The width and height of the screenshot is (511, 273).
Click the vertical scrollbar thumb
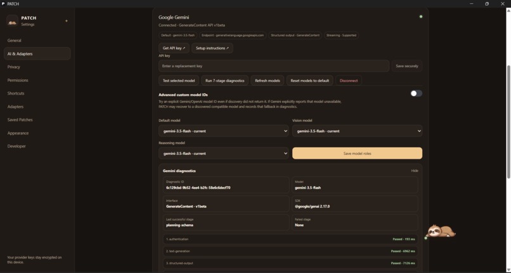point(508,121)
